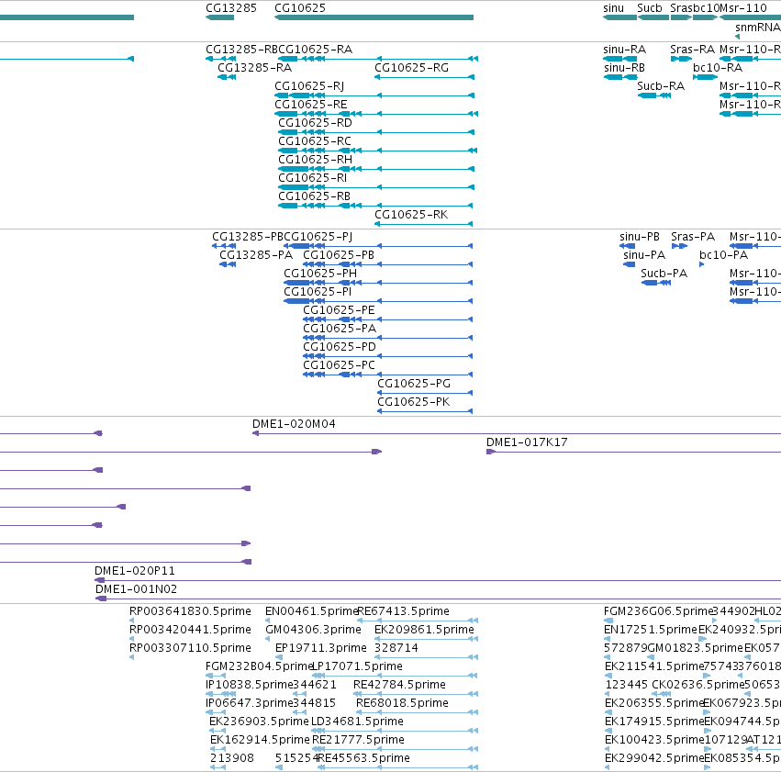Select the sinu gene label
The width and height of the screenshot is (781, 772).
tap(613, 8)
